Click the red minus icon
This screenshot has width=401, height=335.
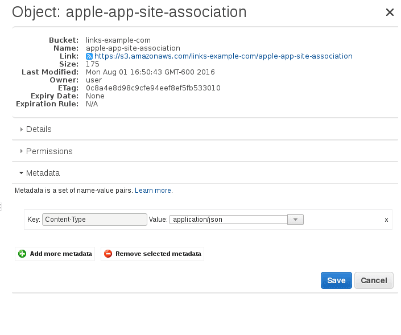click(108, 254)
